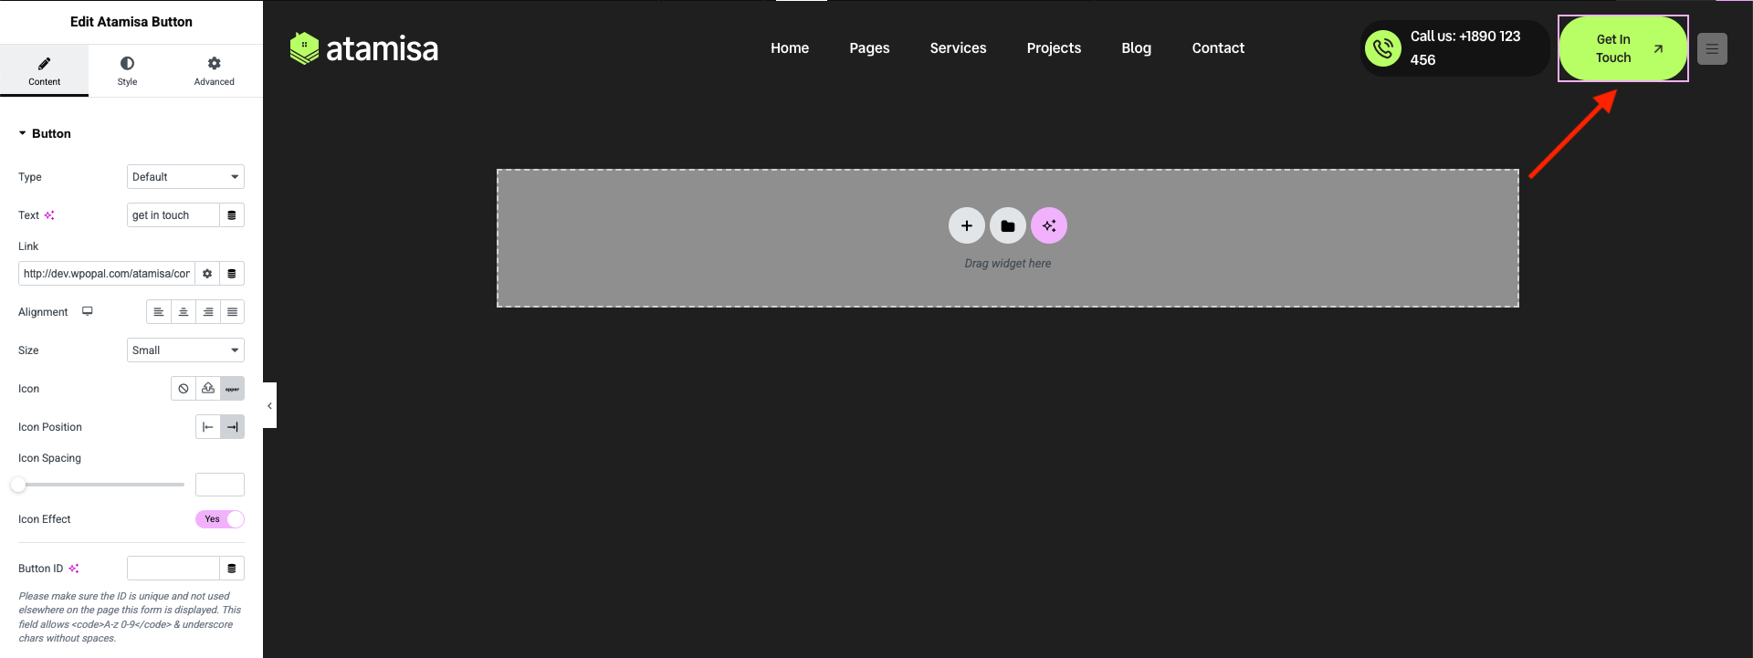Open the template library folder icon
This screenshot has height=658, width=1753.
(1007, 225)
